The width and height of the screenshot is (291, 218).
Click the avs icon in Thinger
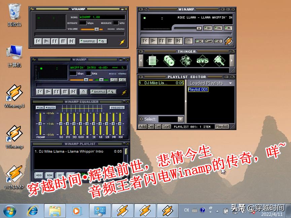click(x=203, y=60)
